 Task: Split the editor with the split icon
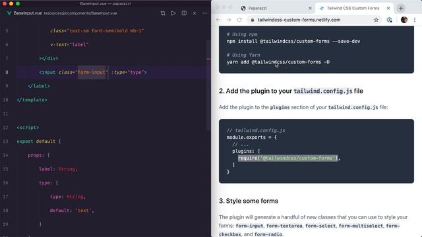(x=184, y=13)
